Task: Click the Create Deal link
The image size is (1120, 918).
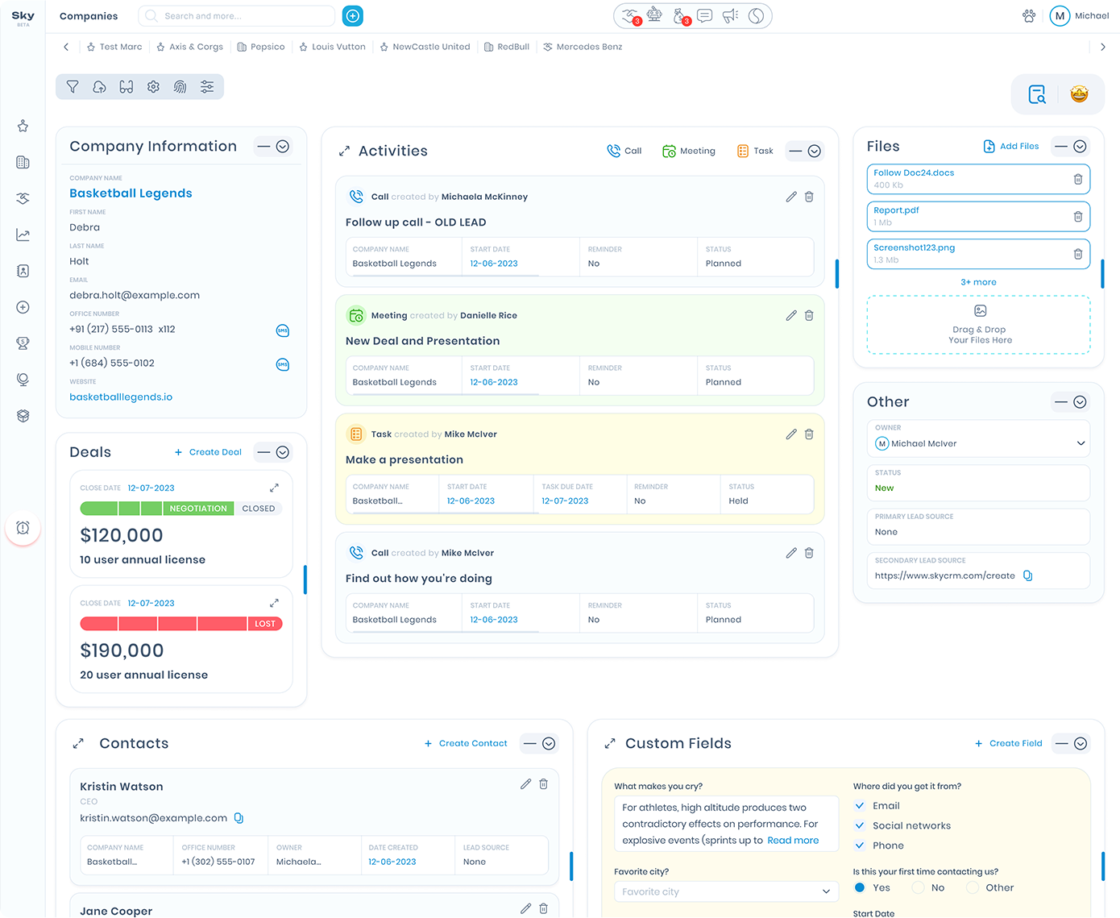Action: pyautogui.click(x=208, y=452)
